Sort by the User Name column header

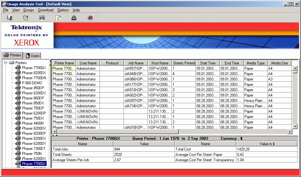(88, 63)
